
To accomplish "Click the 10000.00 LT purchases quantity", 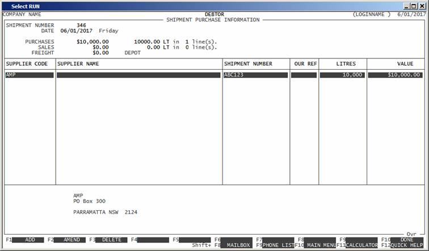I will (152, 42).
